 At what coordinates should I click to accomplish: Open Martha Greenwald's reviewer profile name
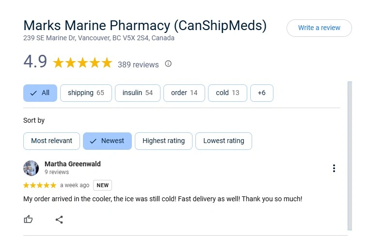(x=72, y=164)
